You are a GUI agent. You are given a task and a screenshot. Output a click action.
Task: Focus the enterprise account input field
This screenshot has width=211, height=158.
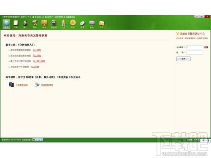(195, 47)
